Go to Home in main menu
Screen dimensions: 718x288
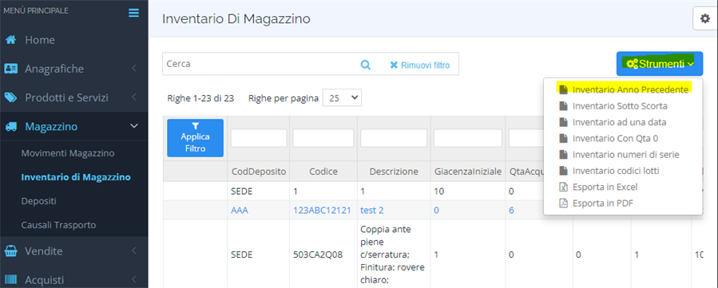coord(40,40)
